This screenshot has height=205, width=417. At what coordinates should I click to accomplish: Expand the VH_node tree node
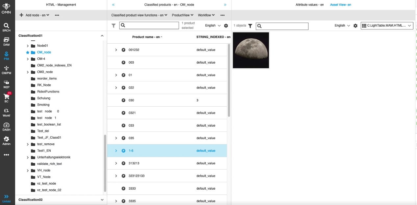coord(28,171)
